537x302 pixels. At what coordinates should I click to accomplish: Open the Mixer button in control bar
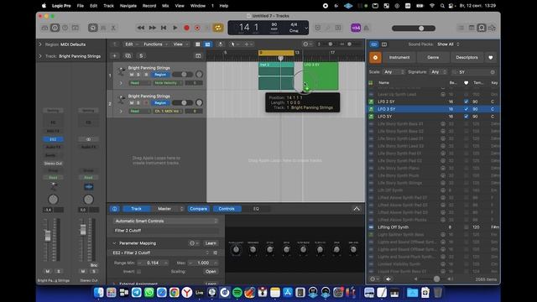click(103, 28)
